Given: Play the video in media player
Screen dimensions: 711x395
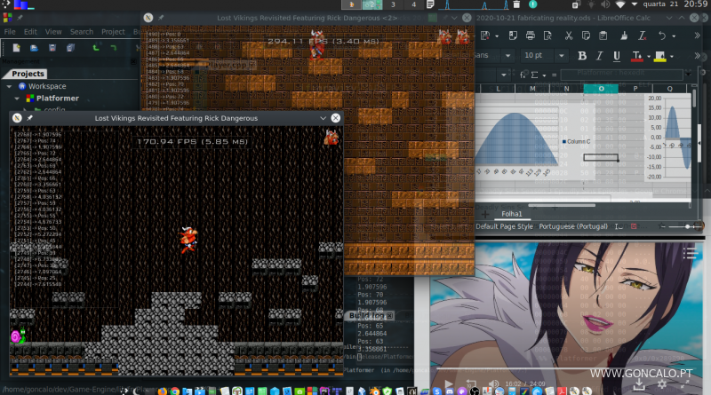Looking at the screenshot, I should tap(449, 384).
